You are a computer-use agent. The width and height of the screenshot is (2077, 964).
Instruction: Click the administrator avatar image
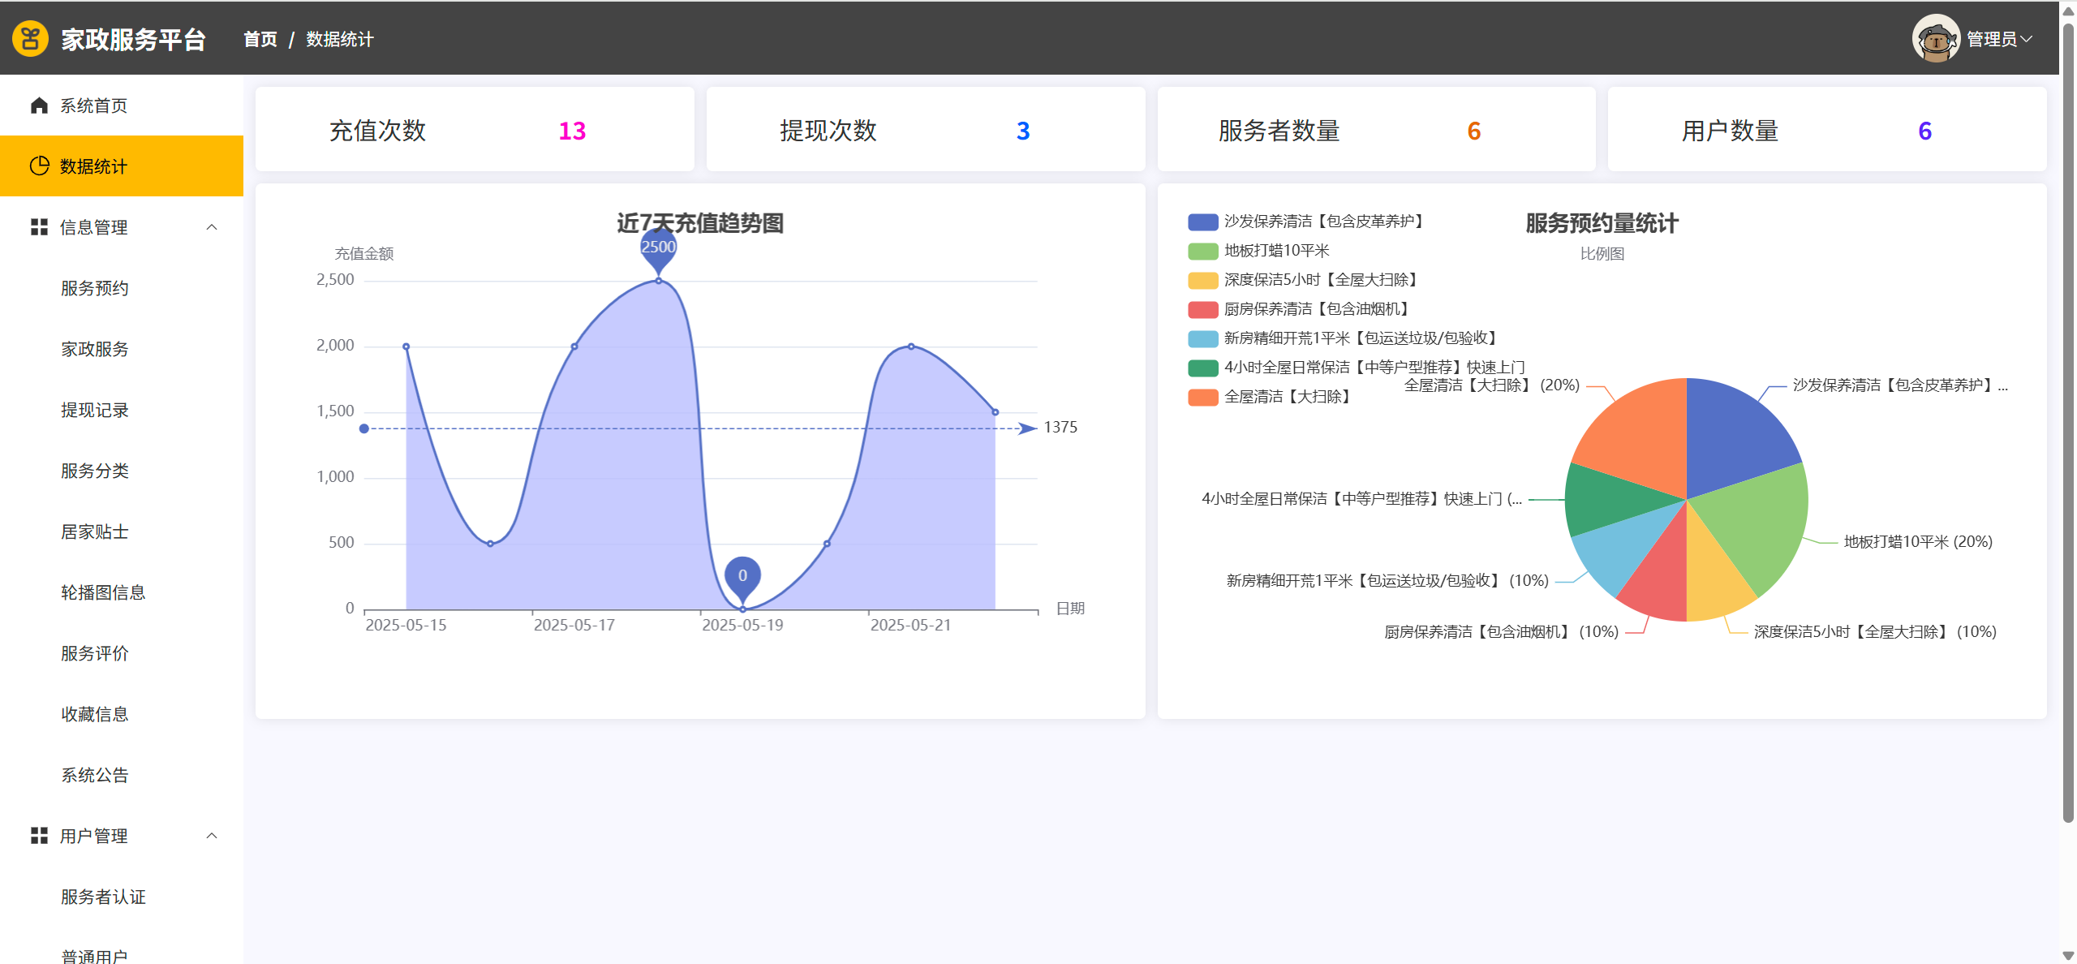click(1936, 38)
